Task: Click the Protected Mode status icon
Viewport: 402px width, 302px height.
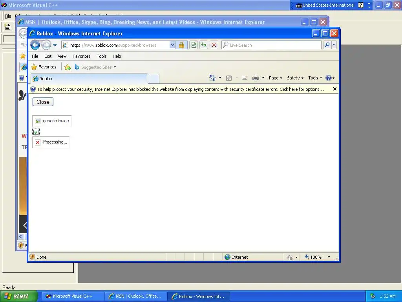Action: pyautogui.click(x=290, y=257)
